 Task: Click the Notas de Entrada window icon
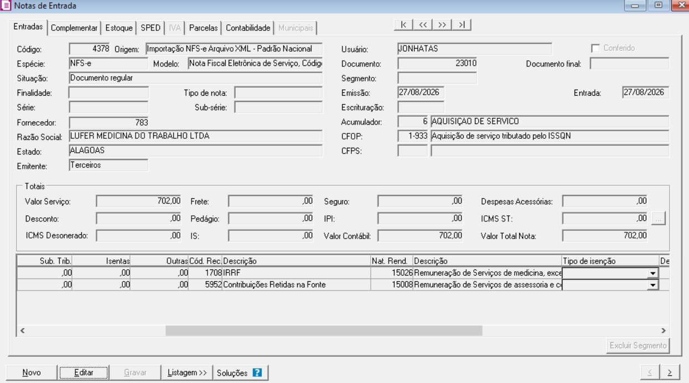pos(6,6)
